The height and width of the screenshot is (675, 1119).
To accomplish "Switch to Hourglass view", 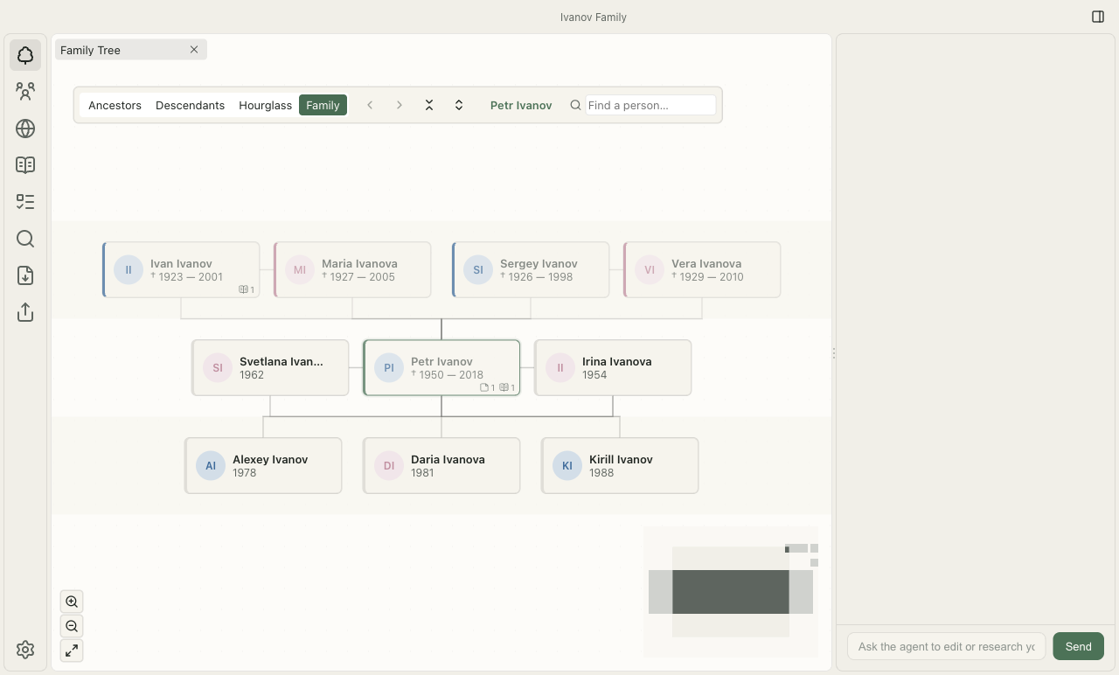I will tap(265, 105).
